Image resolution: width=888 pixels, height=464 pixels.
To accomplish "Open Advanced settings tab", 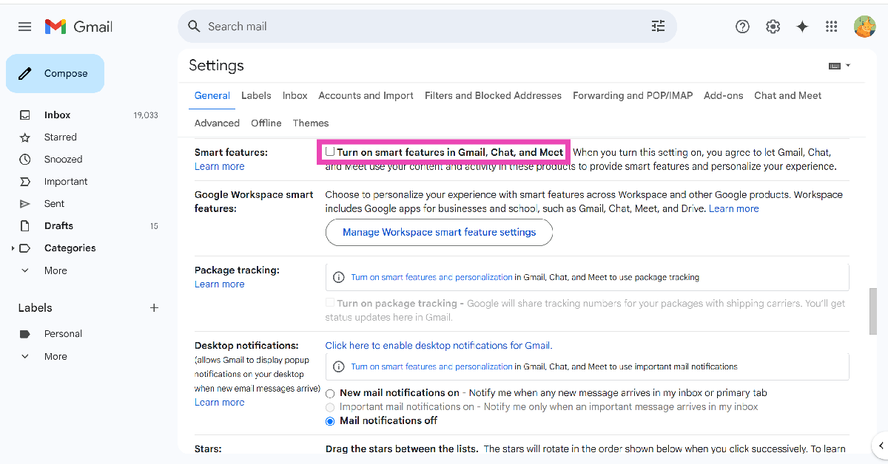I will [x=217, y=123].
